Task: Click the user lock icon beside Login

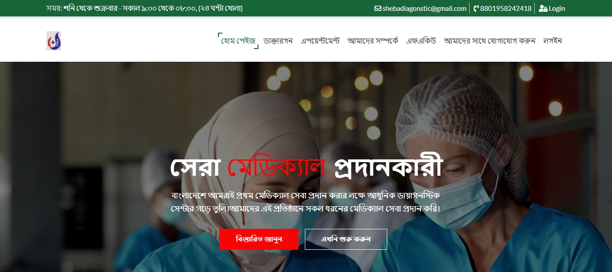Action: click(x=543, y=8)
